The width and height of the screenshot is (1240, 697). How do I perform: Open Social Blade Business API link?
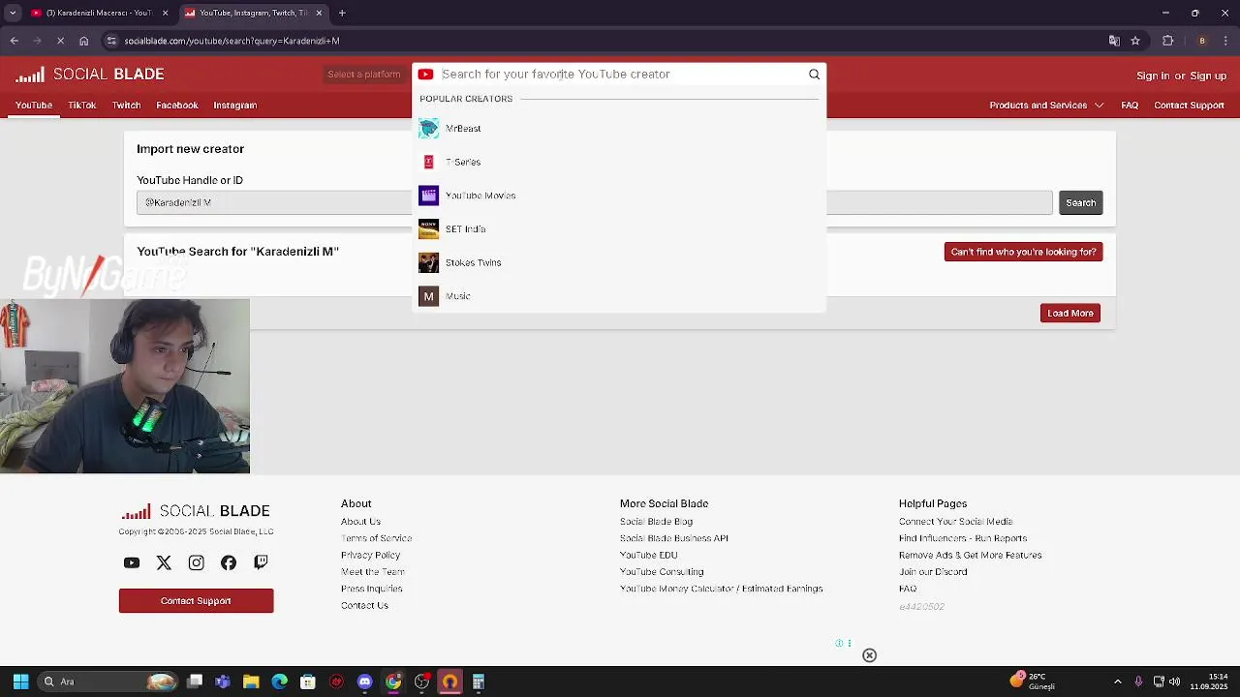pos(673,538)
